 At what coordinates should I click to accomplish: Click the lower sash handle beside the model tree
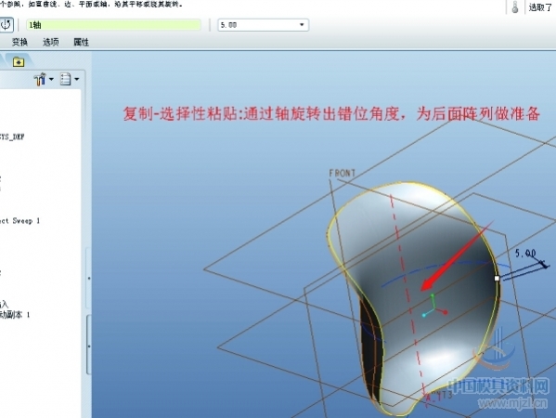click(89, 346)
